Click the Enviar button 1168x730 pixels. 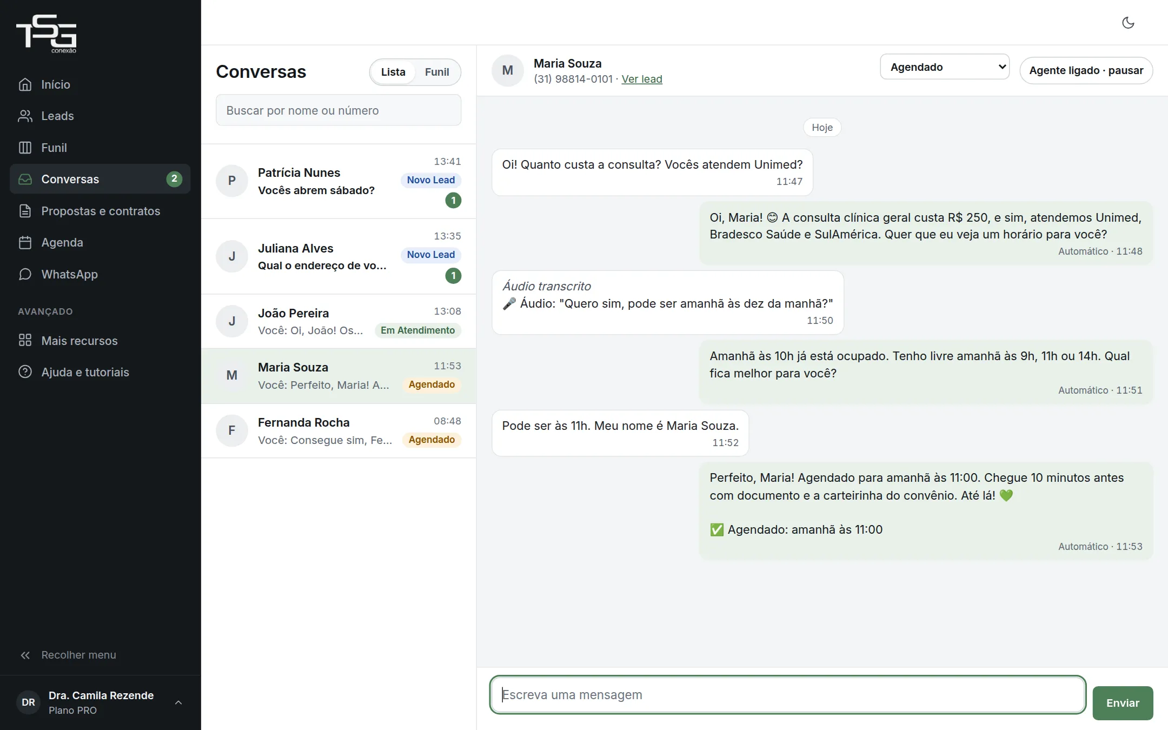[1123, 703]
